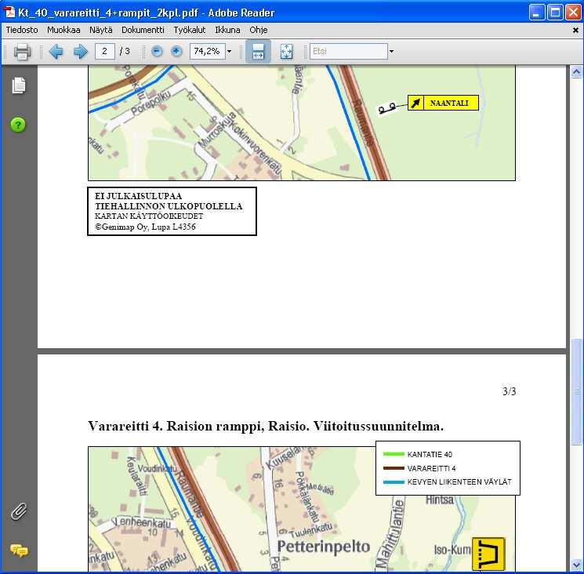Go to next page arrow

(81, 52)
